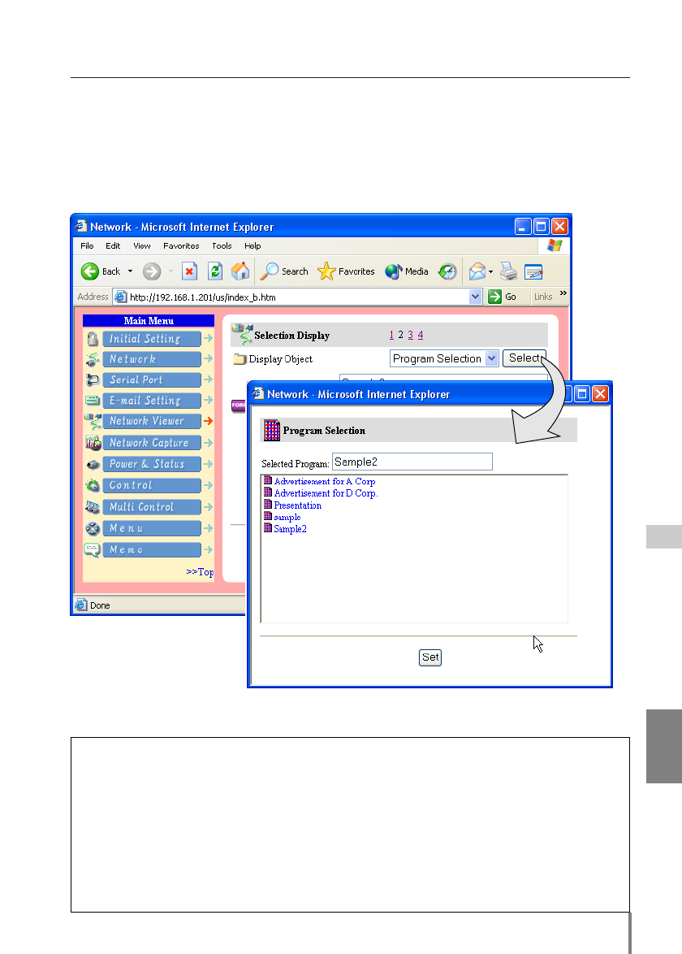Open the Network Viewer menu button

pos(152,421)
